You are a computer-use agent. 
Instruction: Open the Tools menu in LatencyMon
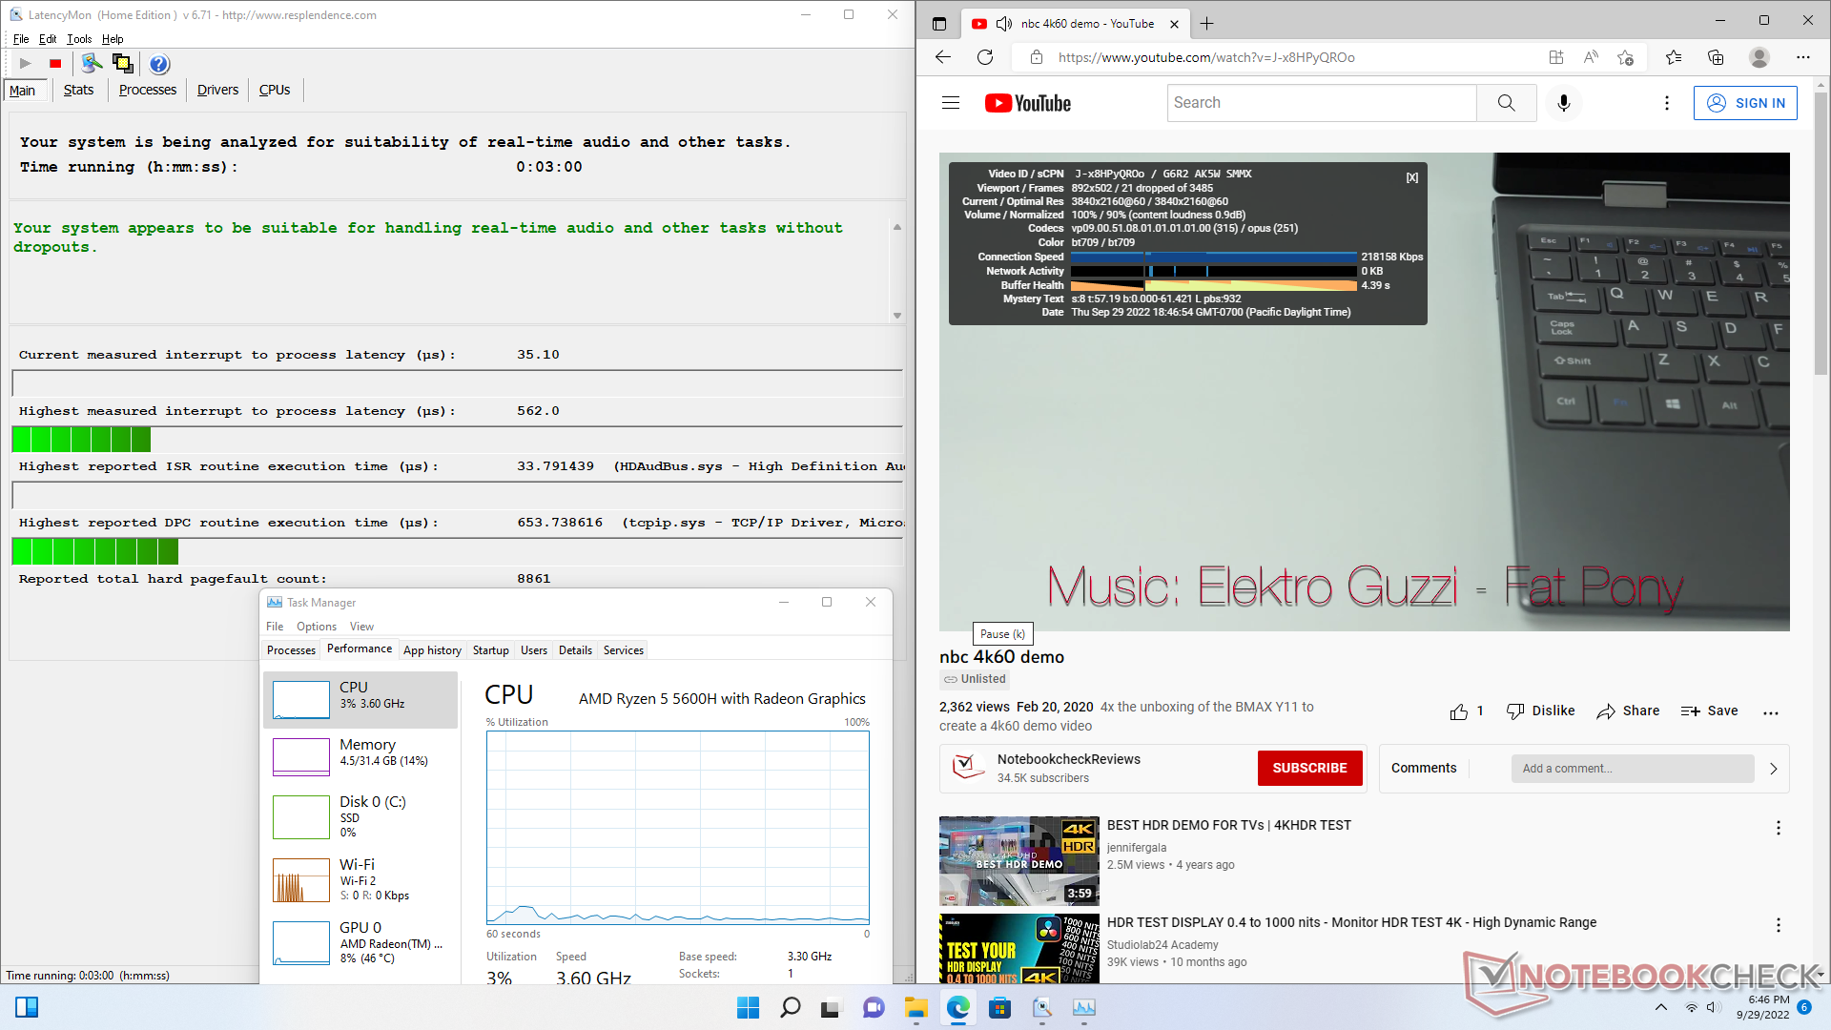(79, 39)
